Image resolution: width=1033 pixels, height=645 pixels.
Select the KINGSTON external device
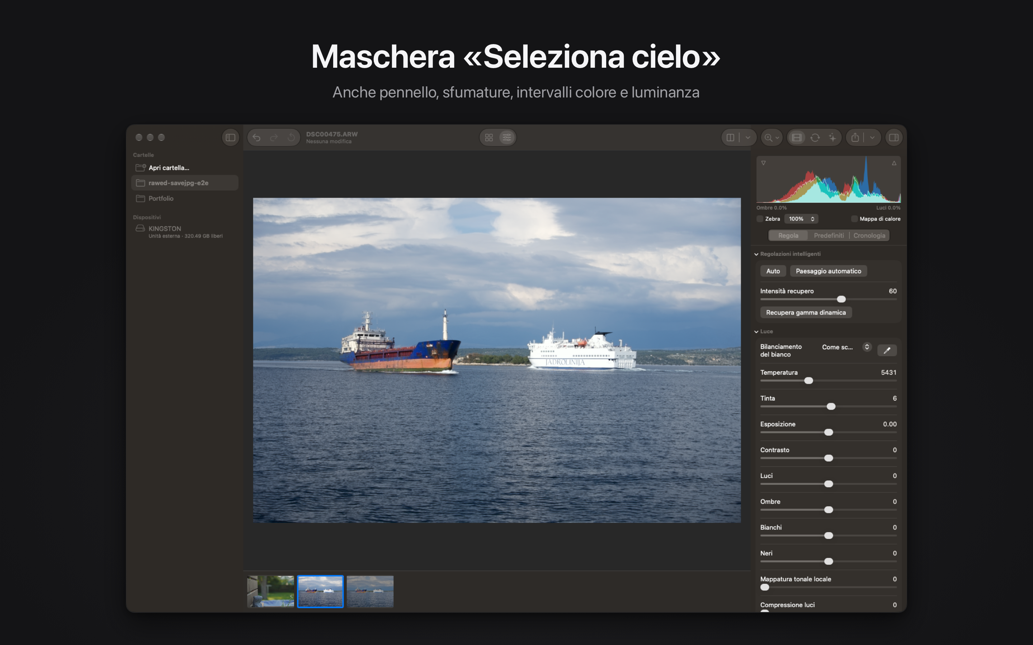(x=184, y=231)
